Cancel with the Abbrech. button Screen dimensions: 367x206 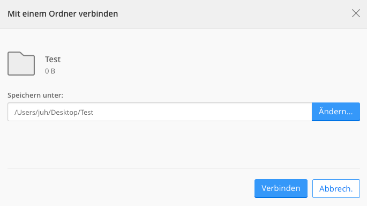(336, 188)
